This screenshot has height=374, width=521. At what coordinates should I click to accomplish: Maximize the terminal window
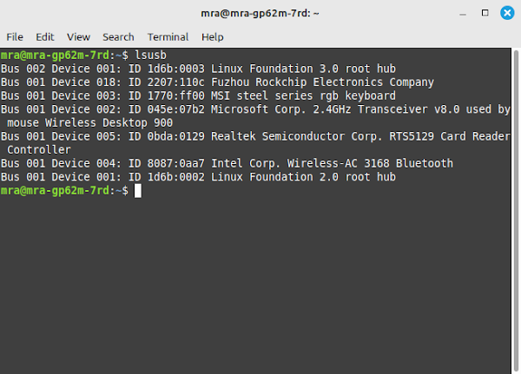pyautogui.click(x=485, y=13)
